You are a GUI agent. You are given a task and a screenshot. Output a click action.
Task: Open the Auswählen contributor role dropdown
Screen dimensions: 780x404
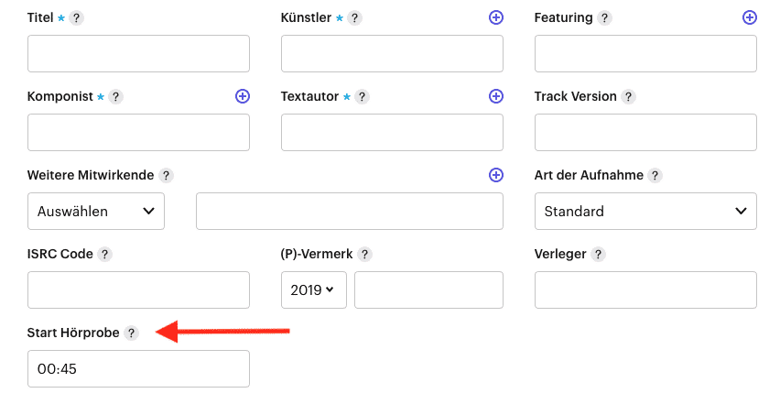click(x=96, y=212)
